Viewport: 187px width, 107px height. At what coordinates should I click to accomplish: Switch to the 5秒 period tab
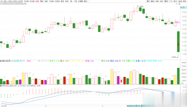(71, 1)
